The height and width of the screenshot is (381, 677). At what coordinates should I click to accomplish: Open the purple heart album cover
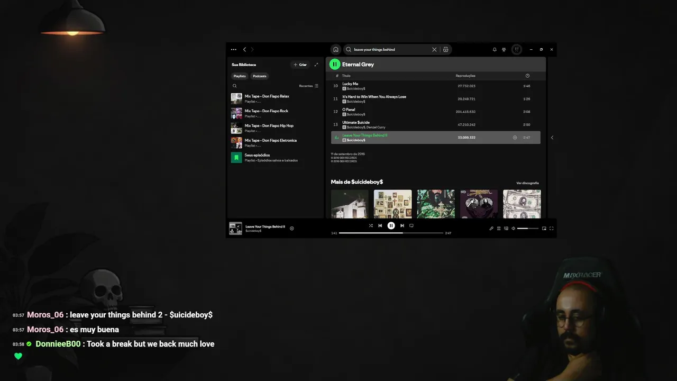(479, 204)
